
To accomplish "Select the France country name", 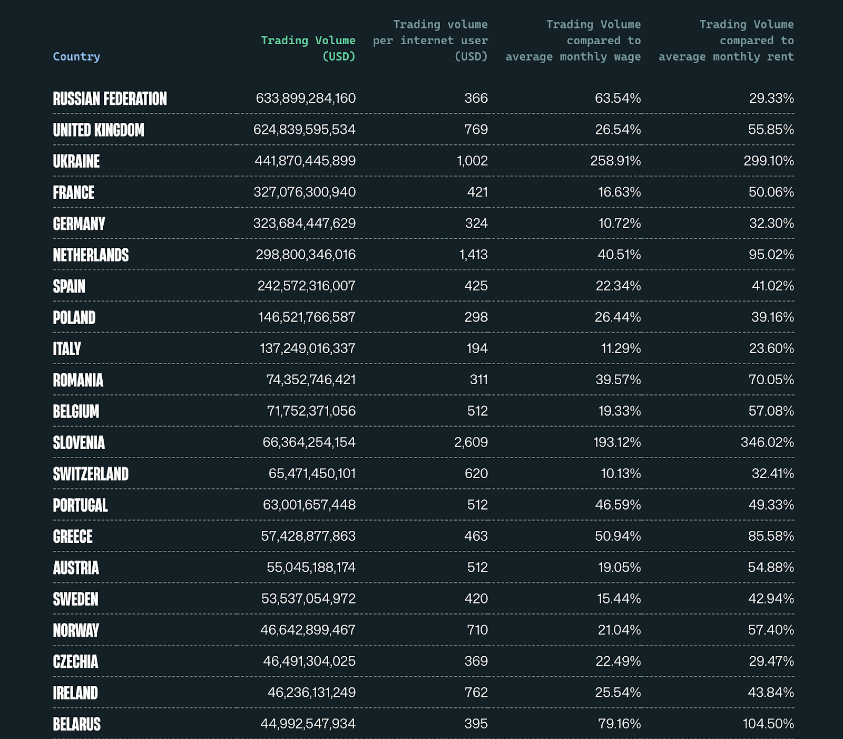I will (x=74, y=192).
